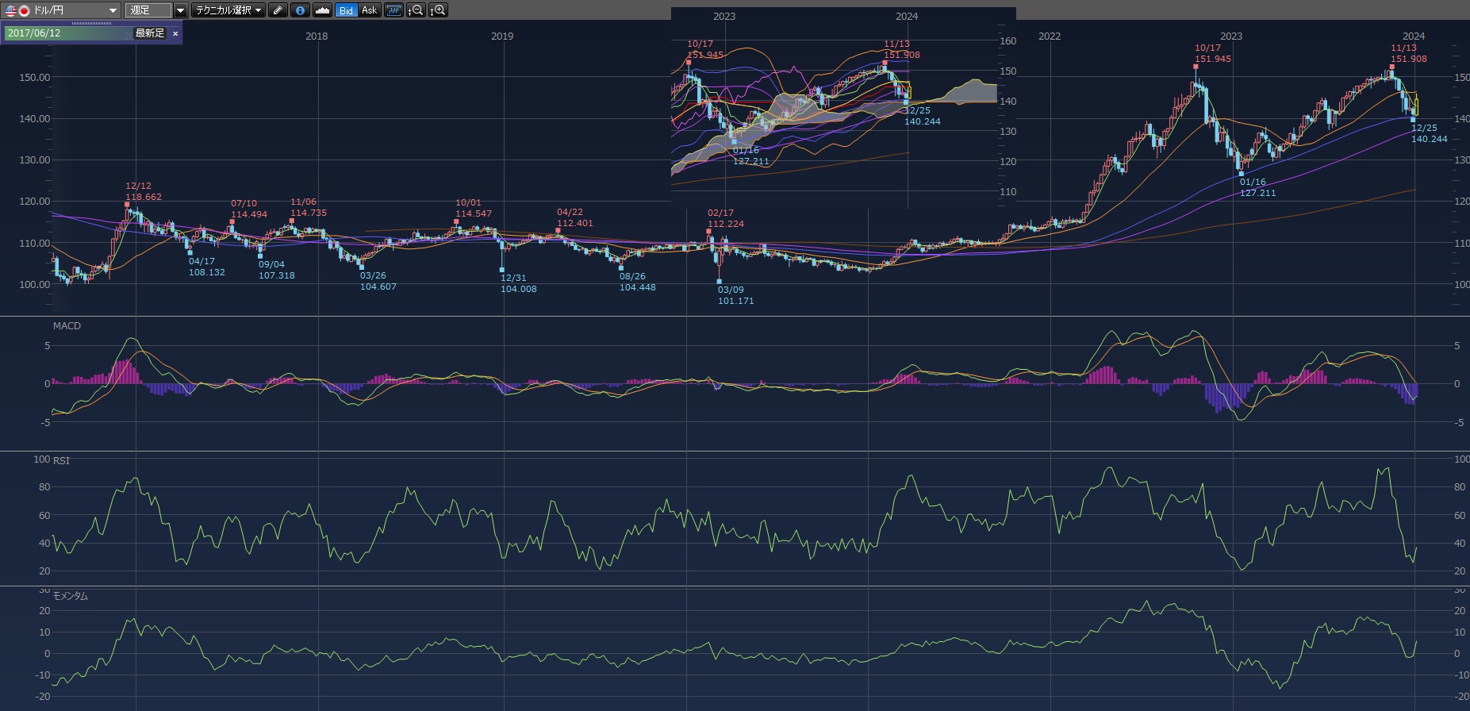Click the MACD indicator label
The height and width of the screenshot is (711, 1470).
[x=67, y=326]
